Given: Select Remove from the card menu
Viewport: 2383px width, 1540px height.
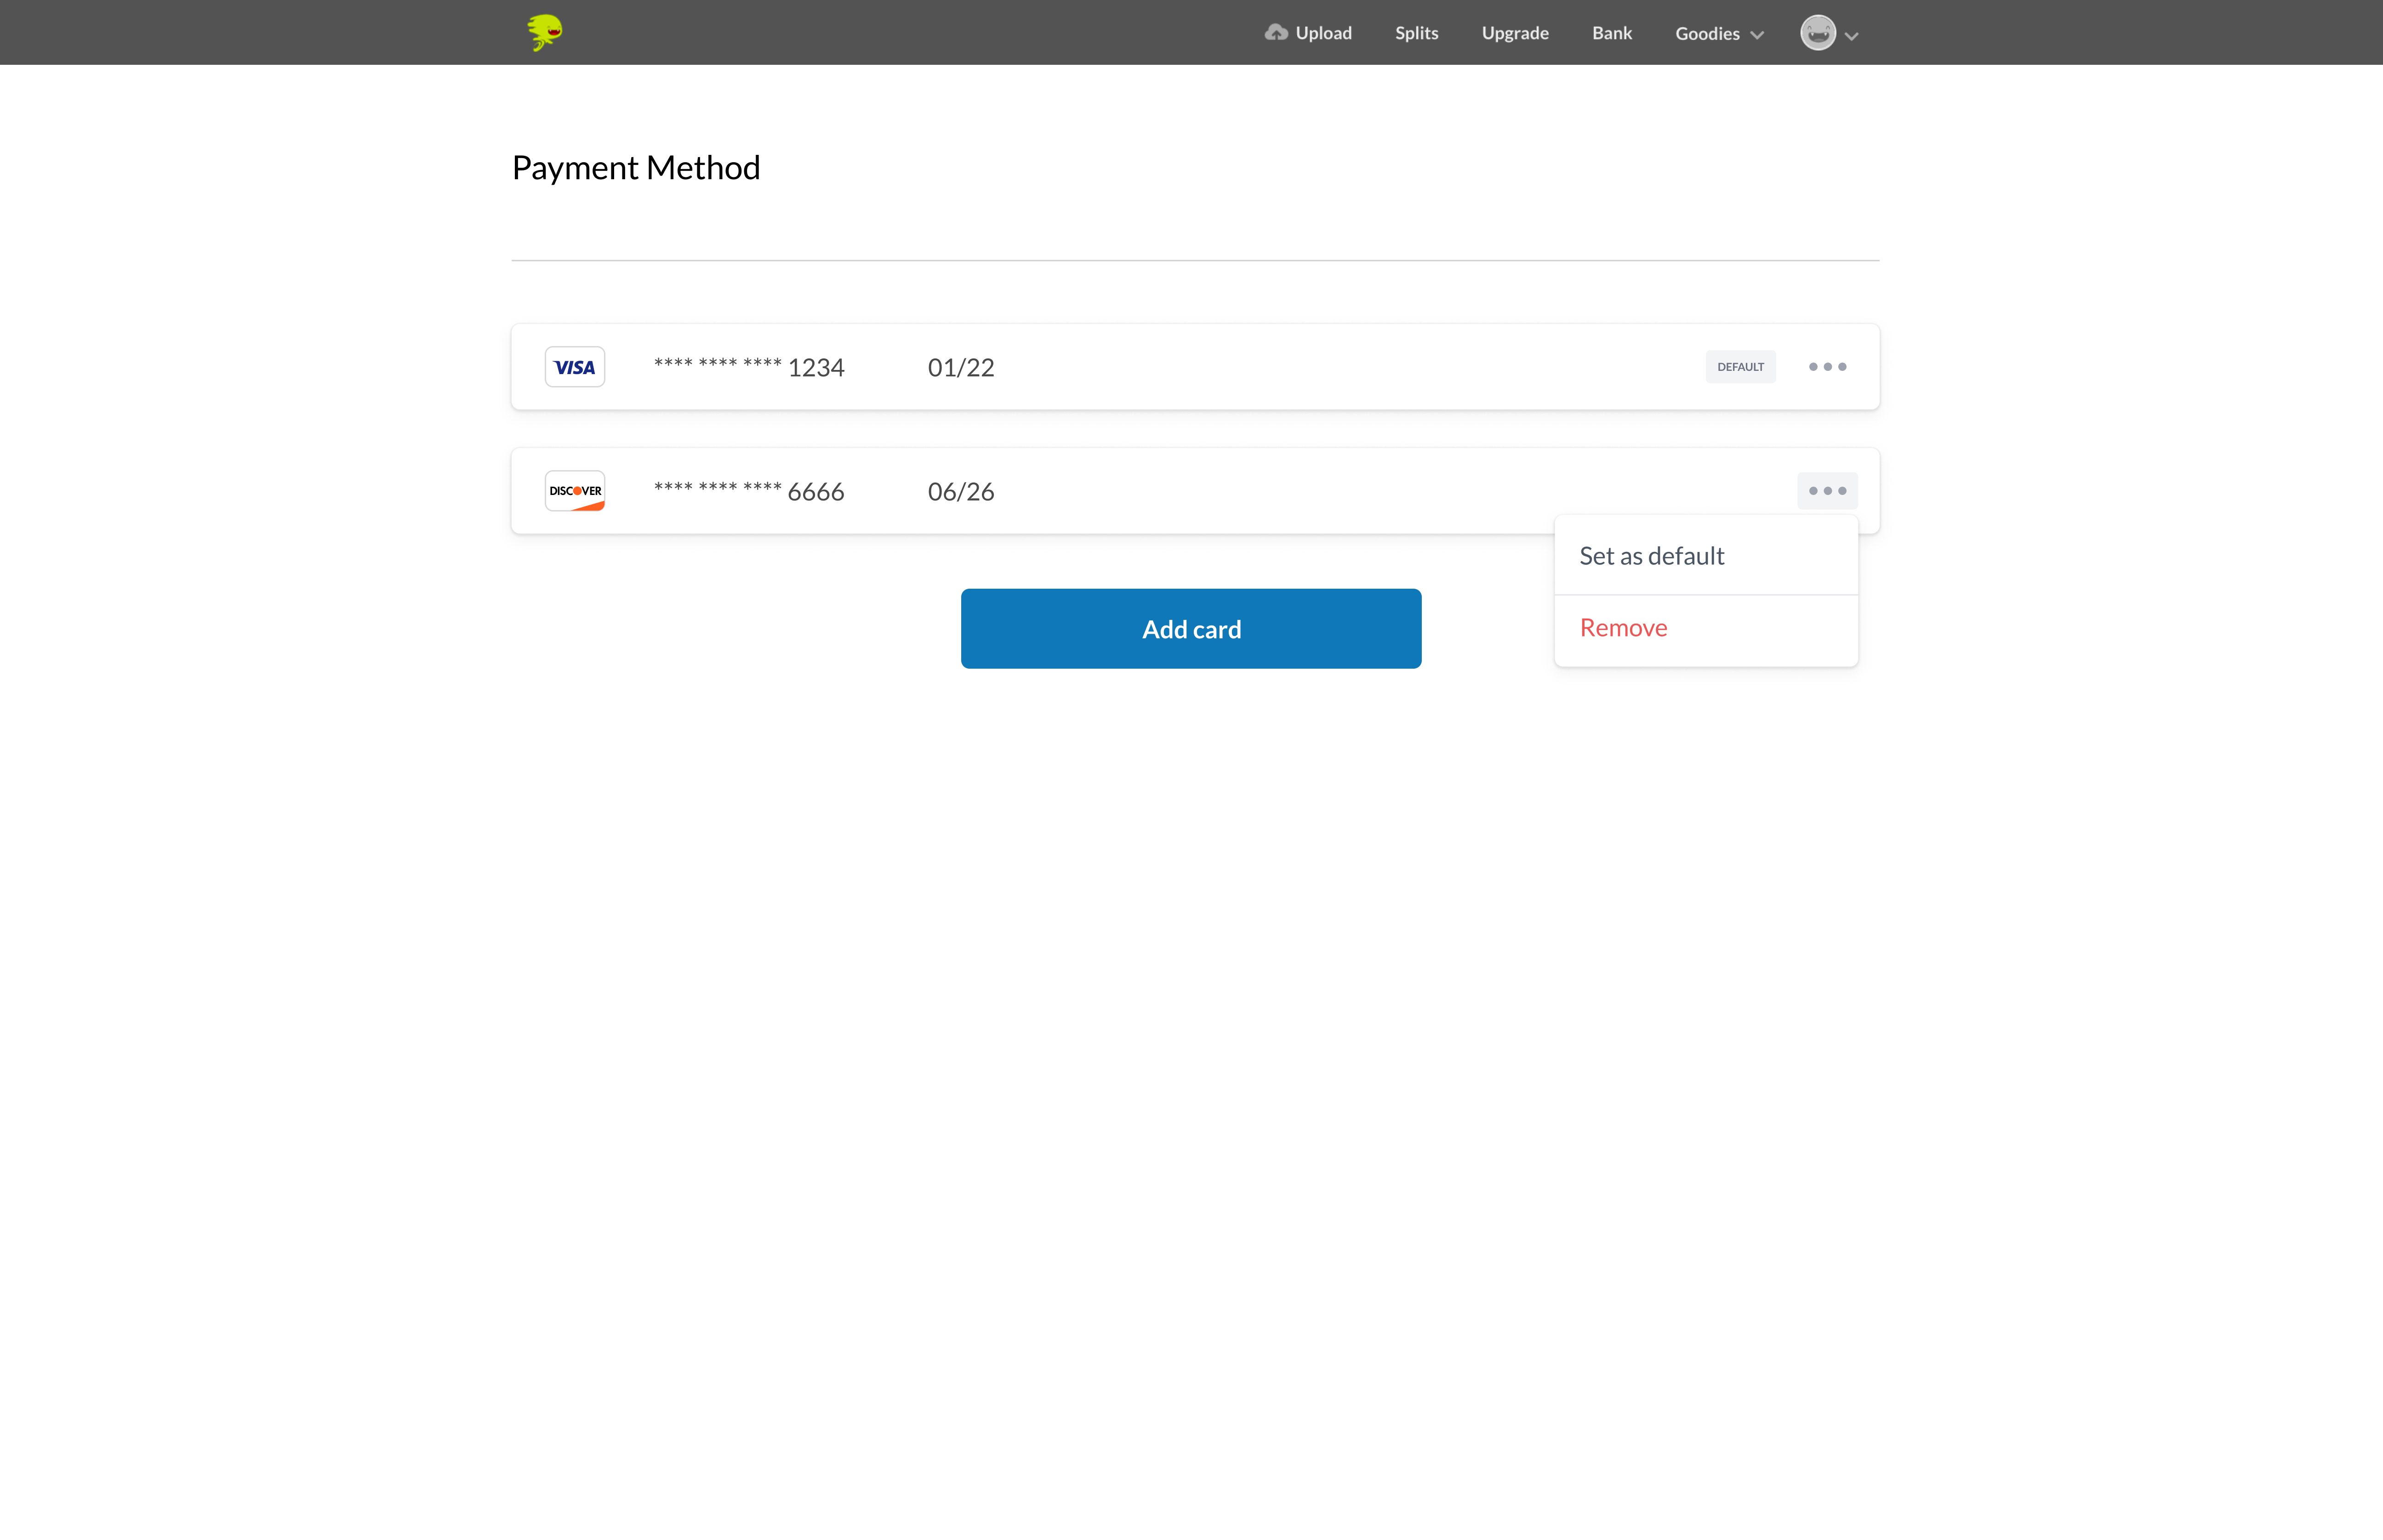Looking at the screenshot, I should point(1623,628).
